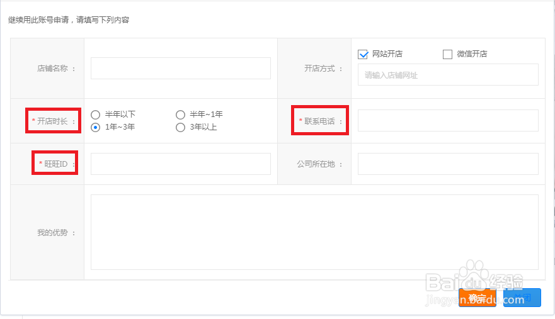Focus the 联系电话 input field
The height and width of the screenshot is (319, 555).
[448, 121]
